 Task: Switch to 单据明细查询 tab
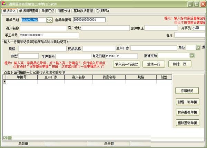(x=29, y=11)
